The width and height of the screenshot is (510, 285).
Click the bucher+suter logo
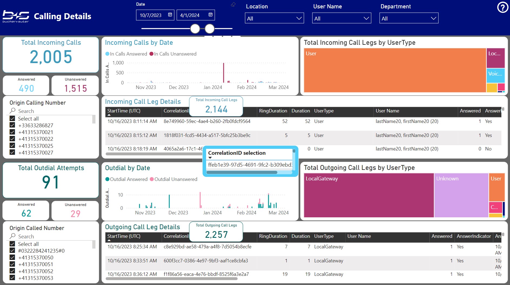(16, 16)
